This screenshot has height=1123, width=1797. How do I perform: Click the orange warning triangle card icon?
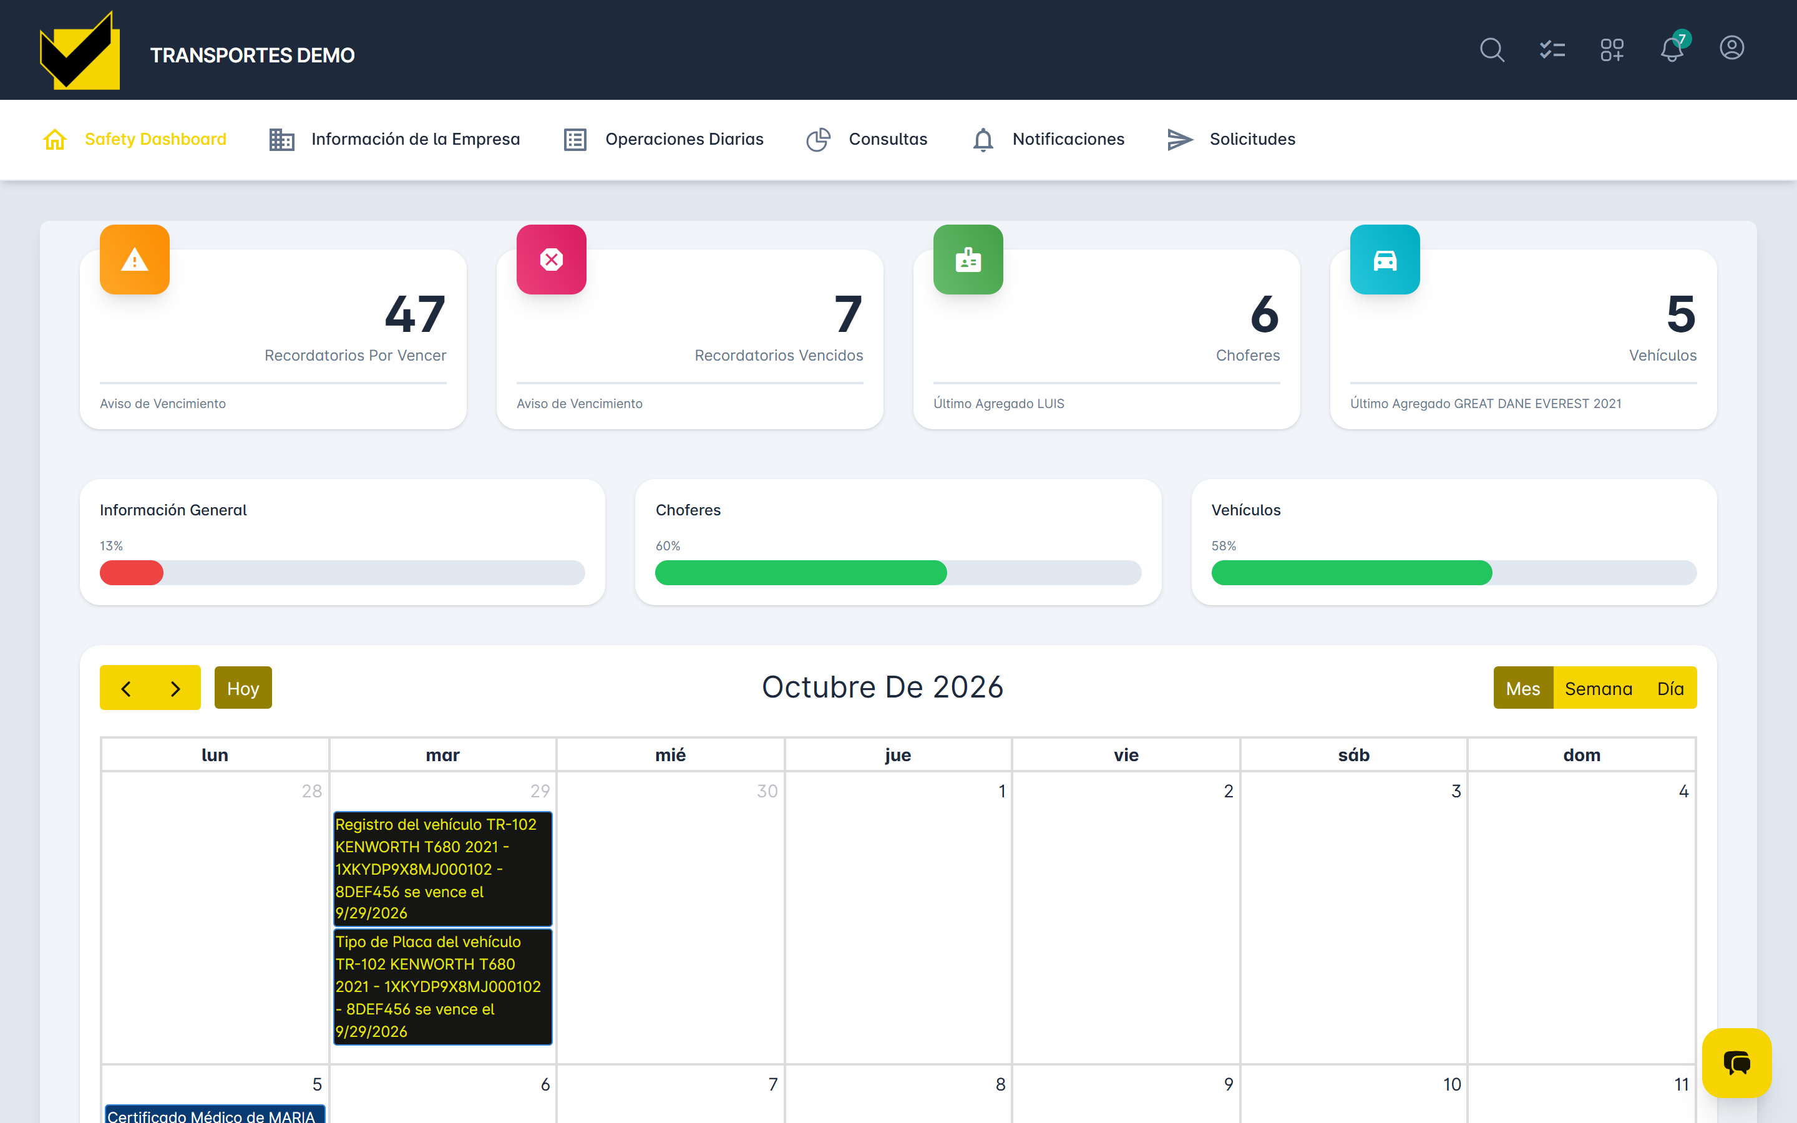[134, 259]
